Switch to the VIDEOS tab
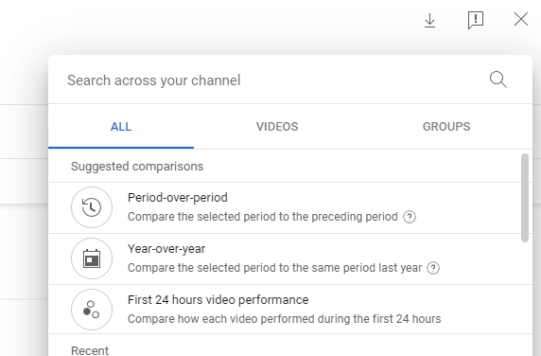This screenshot has height=356, width=541. [277, 127]
